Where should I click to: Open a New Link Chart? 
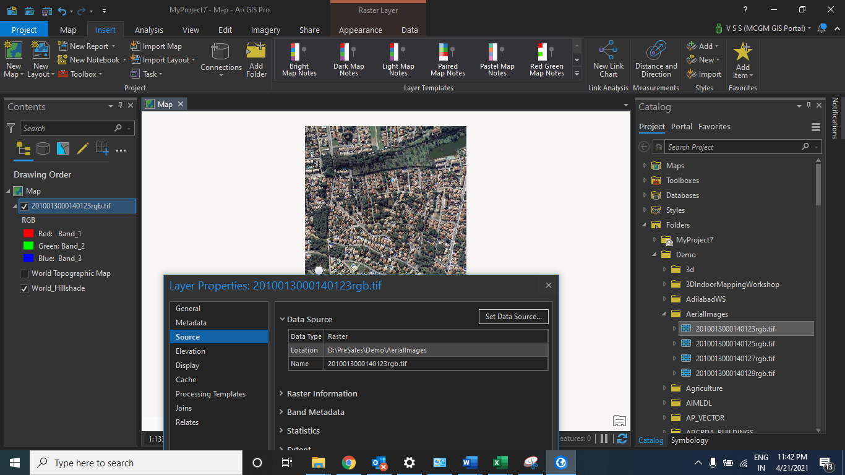607,59
